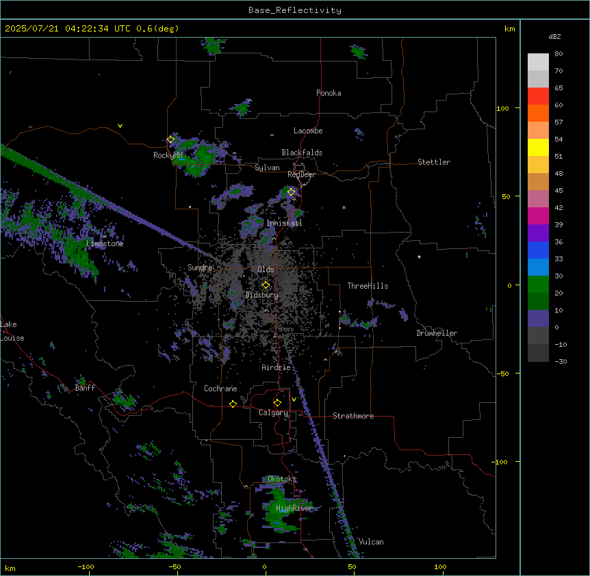Click the 80 value on the dBZ scale
Viewport: 590px width, 576px height.
(x=559, y=54)
